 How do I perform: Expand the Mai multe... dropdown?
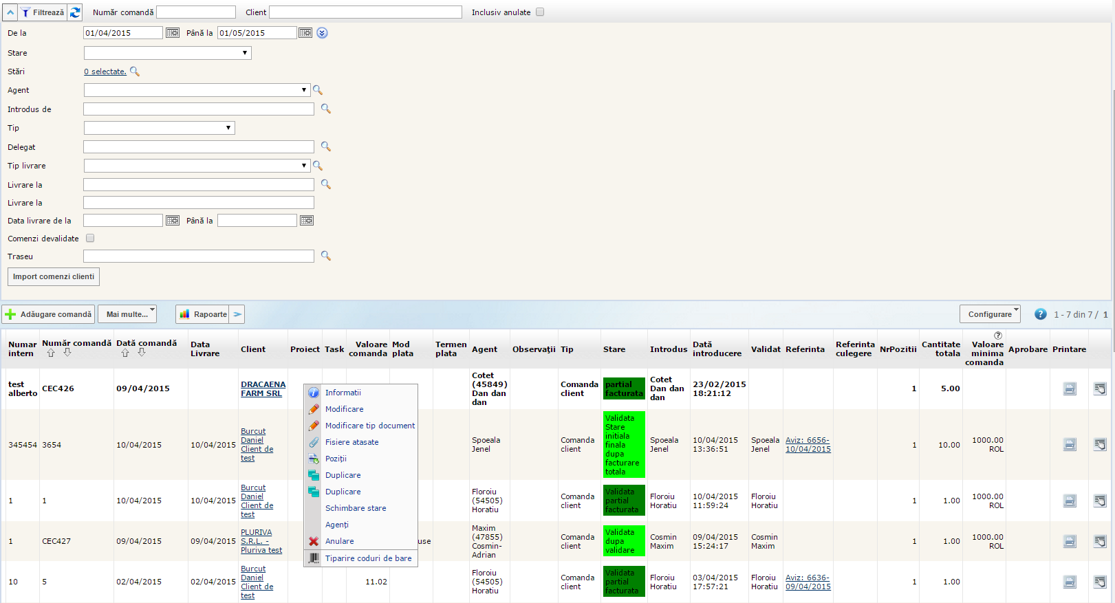127,314
